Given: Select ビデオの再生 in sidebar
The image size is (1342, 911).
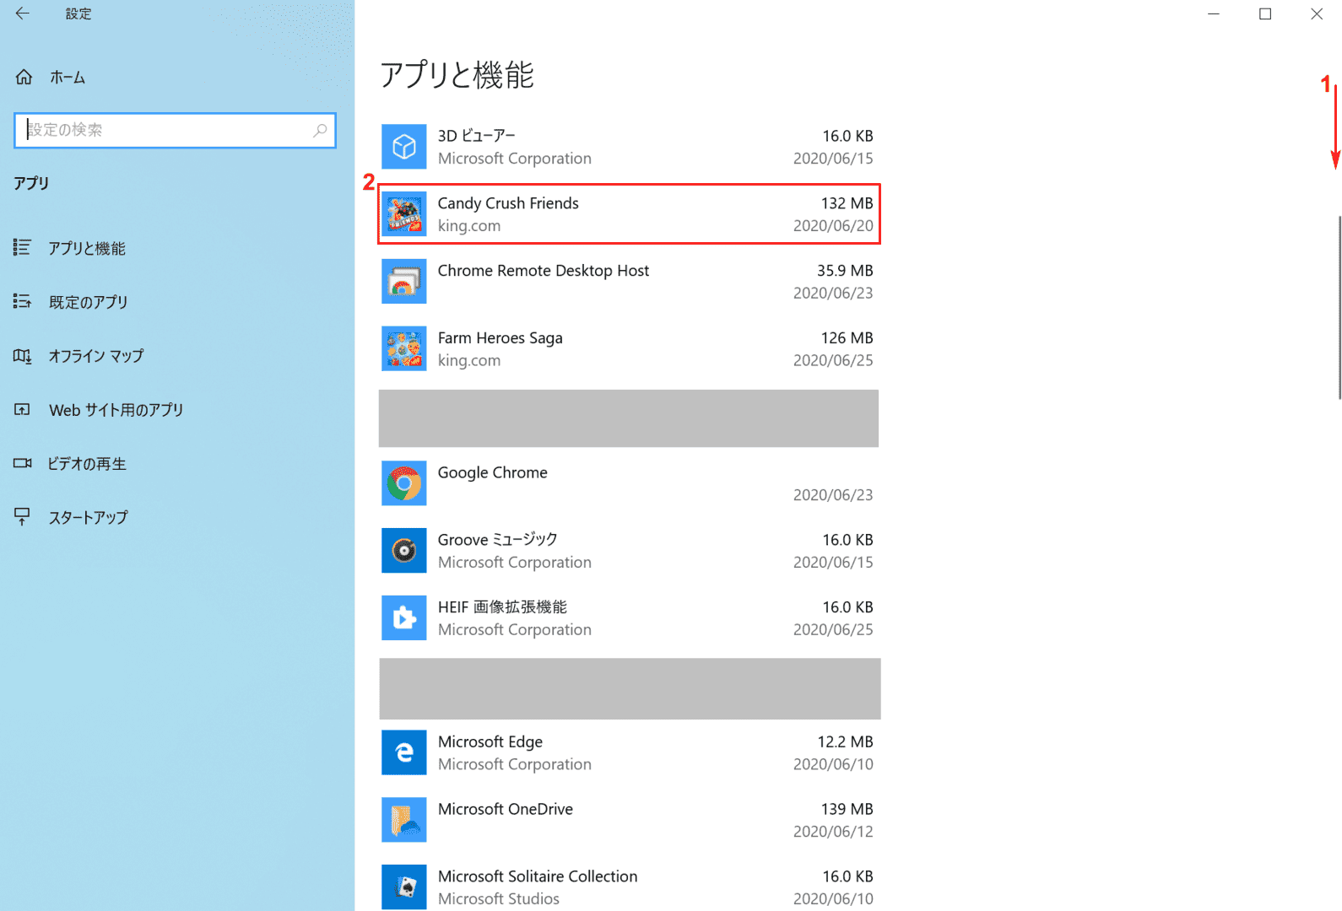Looking at the screenshot, I should coord(87,464).
